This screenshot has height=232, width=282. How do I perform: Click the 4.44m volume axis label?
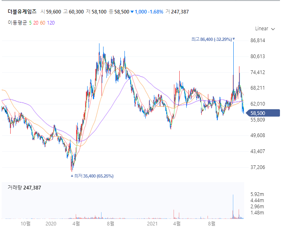(257, 200)
